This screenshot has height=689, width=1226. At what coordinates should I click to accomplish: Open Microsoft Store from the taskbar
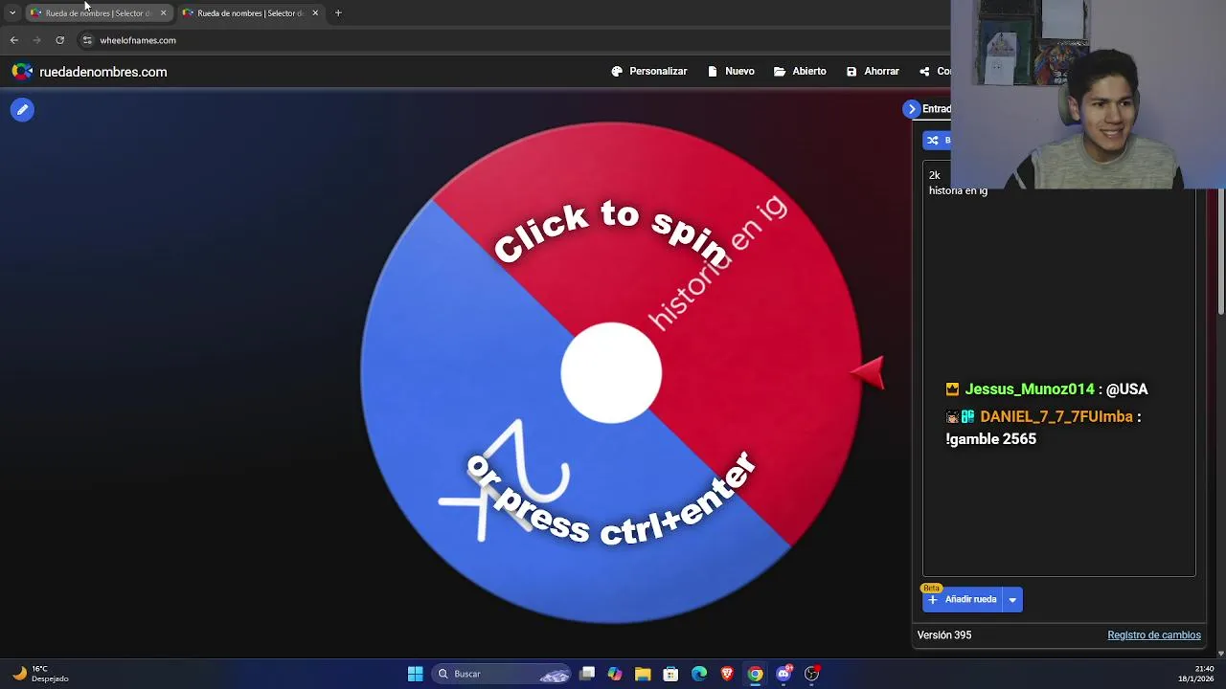670,674
